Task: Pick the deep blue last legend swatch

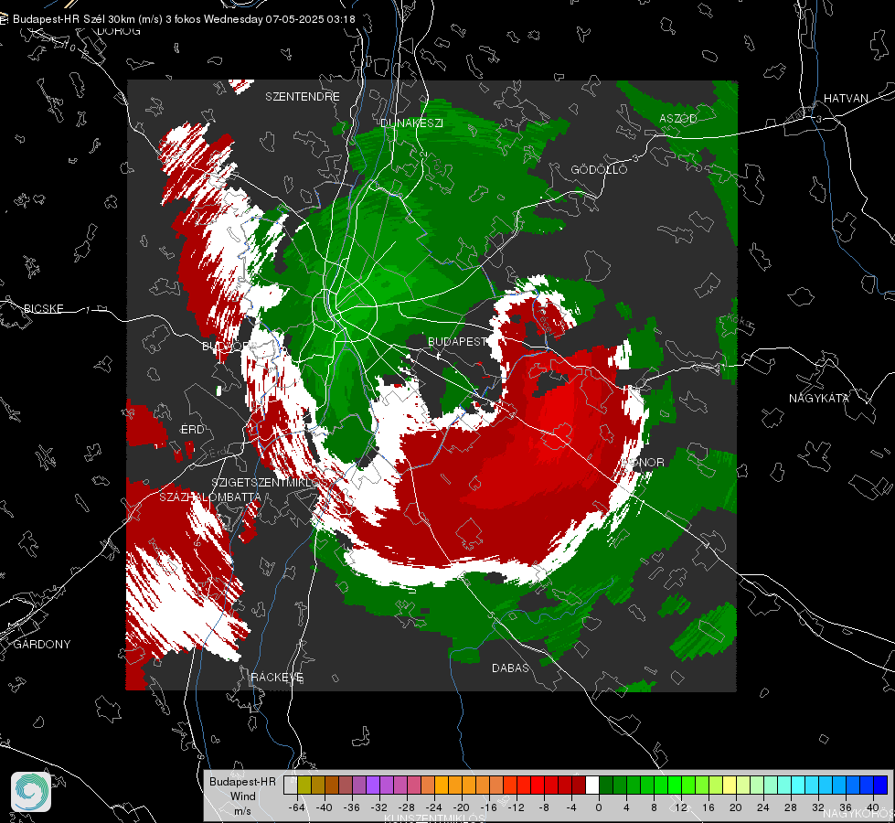Action: coord(880,785)
